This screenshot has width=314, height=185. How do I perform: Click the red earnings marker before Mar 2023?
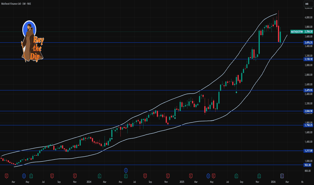[6, 176]
